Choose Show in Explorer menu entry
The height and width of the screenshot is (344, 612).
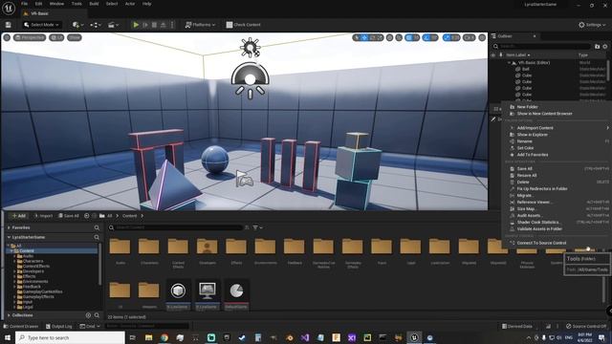(x=532, y=135)
